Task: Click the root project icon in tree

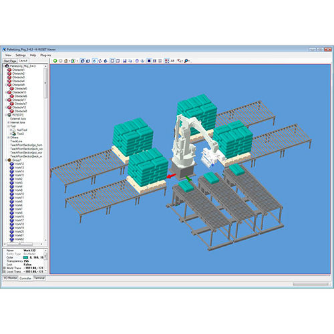Action: click(7, 66)
